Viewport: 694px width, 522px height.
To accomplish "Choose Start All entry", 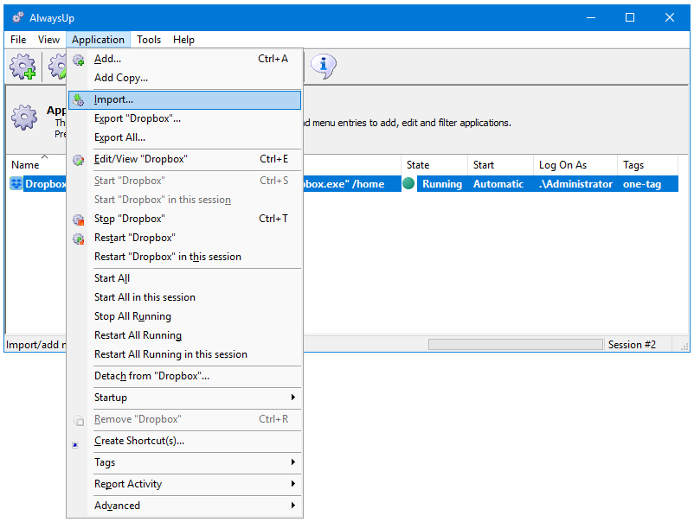I will point(184,278).
